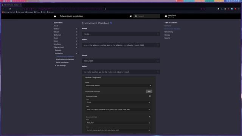Open Redis Installation page
Screen dimensions: 242x136
coord(62,62)
